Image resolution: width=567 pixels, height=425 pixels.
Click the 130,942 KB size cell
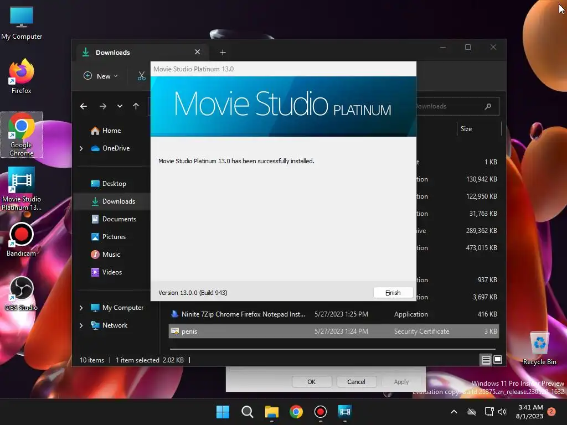[481, 179]
